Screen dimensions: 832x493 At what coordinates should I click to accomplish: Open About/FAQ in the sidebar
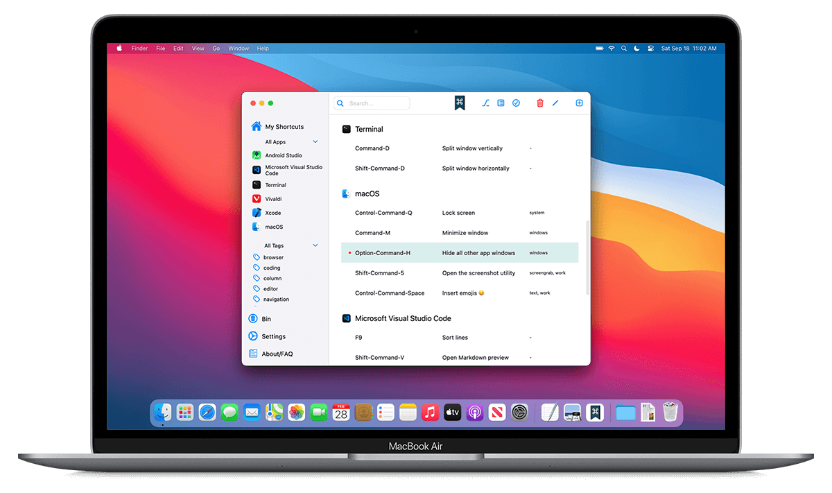click(270, 354)
